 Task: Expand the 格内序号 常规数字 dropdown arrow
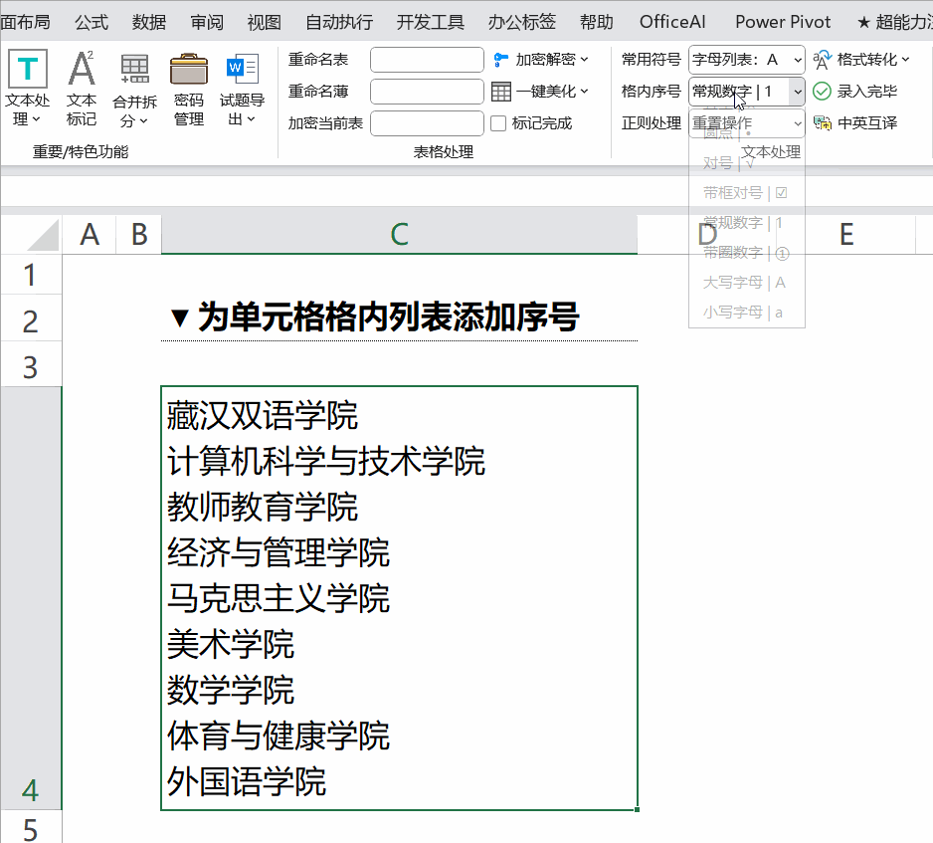click(x=798, y=92)
